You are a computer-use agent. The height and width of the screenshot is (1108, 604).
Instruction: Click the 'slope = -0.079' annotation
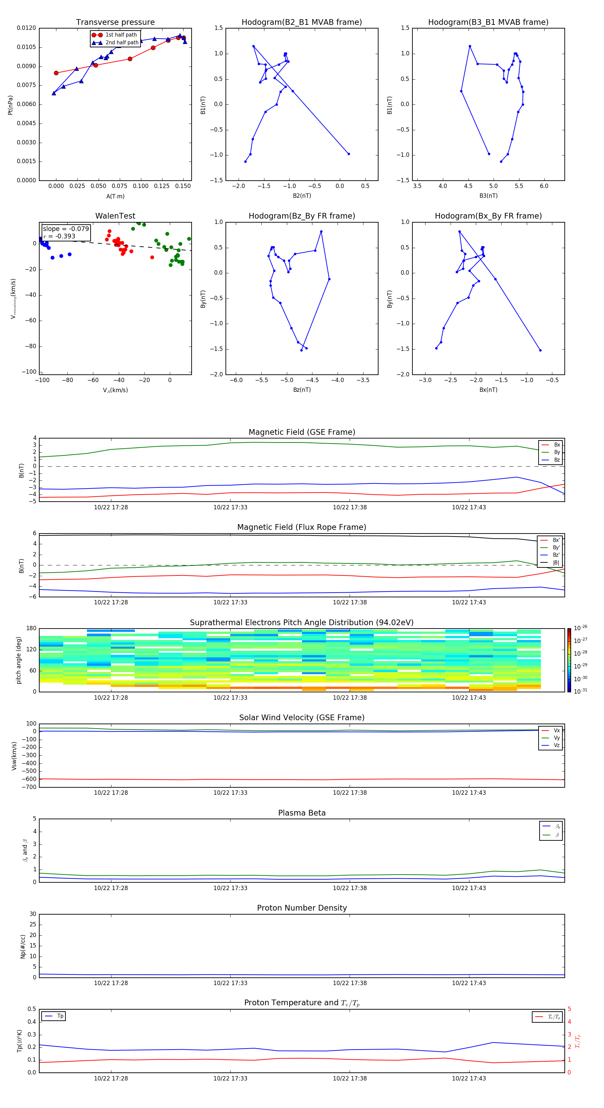(66, 229)
